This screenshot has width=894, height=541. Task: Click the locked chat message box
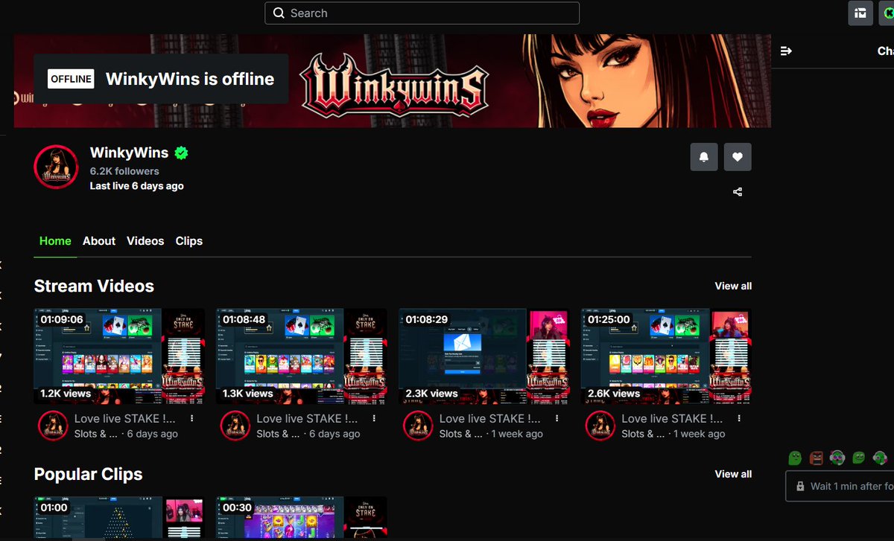(840, 486)
